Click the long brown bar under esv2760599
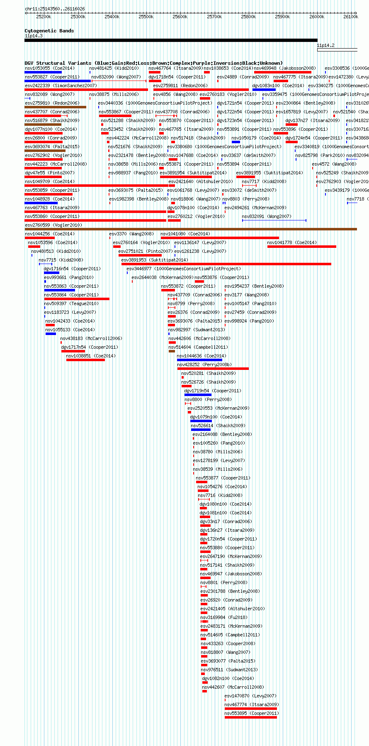 coord(191,229)
